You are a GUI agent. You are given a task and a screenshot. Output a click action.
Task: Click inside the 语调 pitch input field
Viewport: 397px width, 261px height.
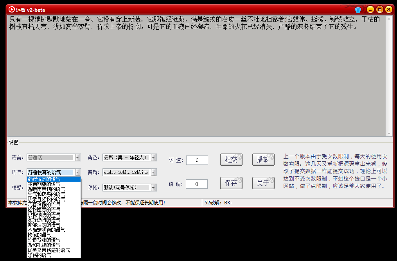(197, 184)
